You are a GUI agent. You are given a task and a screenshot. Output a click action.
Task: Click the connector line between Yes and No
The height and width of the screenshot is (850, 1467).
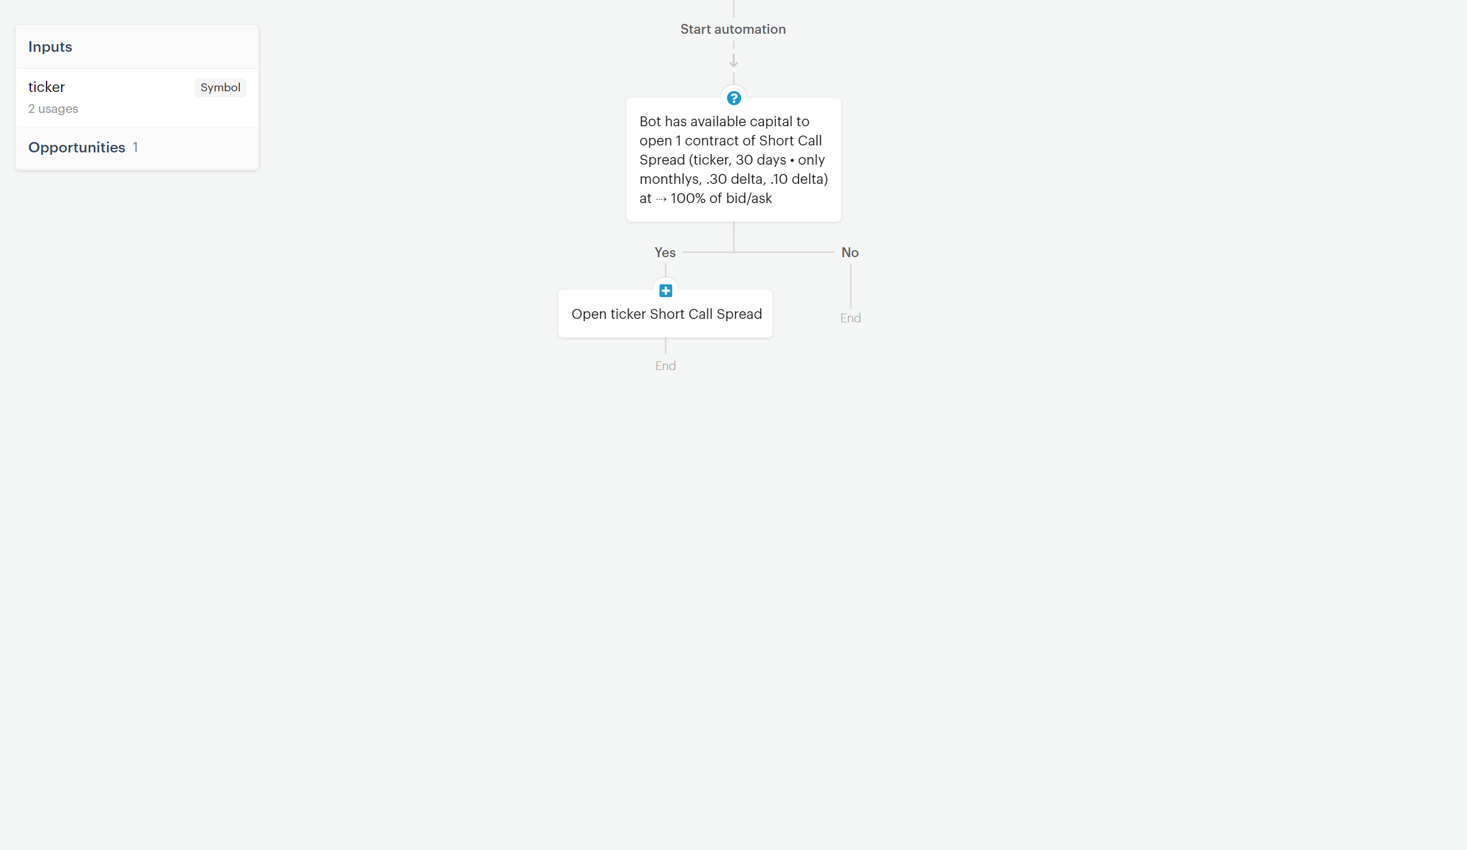[758, 252]
